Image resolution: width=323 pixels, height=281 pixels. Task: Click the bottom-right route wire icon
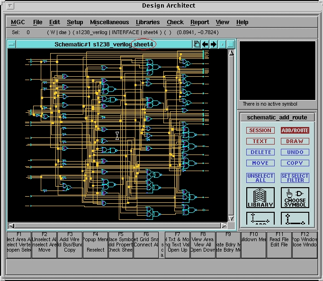point(295,218)
